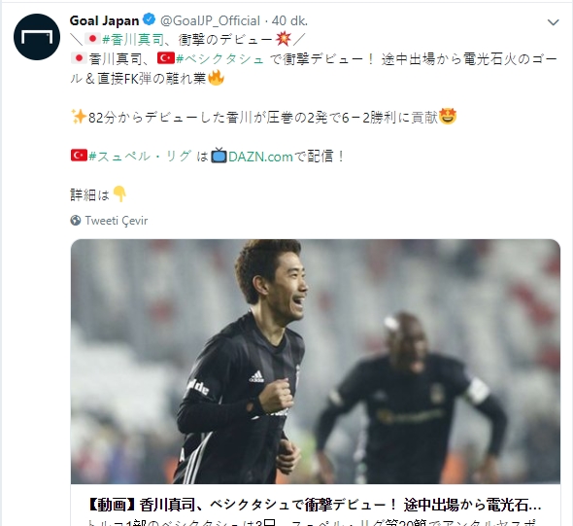Screen dimensions: 573x526
Task: Click the fire emoji after 離れ業
Action: [216, 78]
